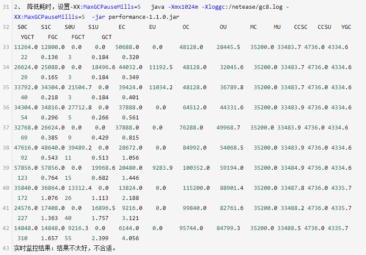366x255 pixels.
Task: Select the GCT value '0.815'
Action: pyautogui.click(x=130, y=138)
